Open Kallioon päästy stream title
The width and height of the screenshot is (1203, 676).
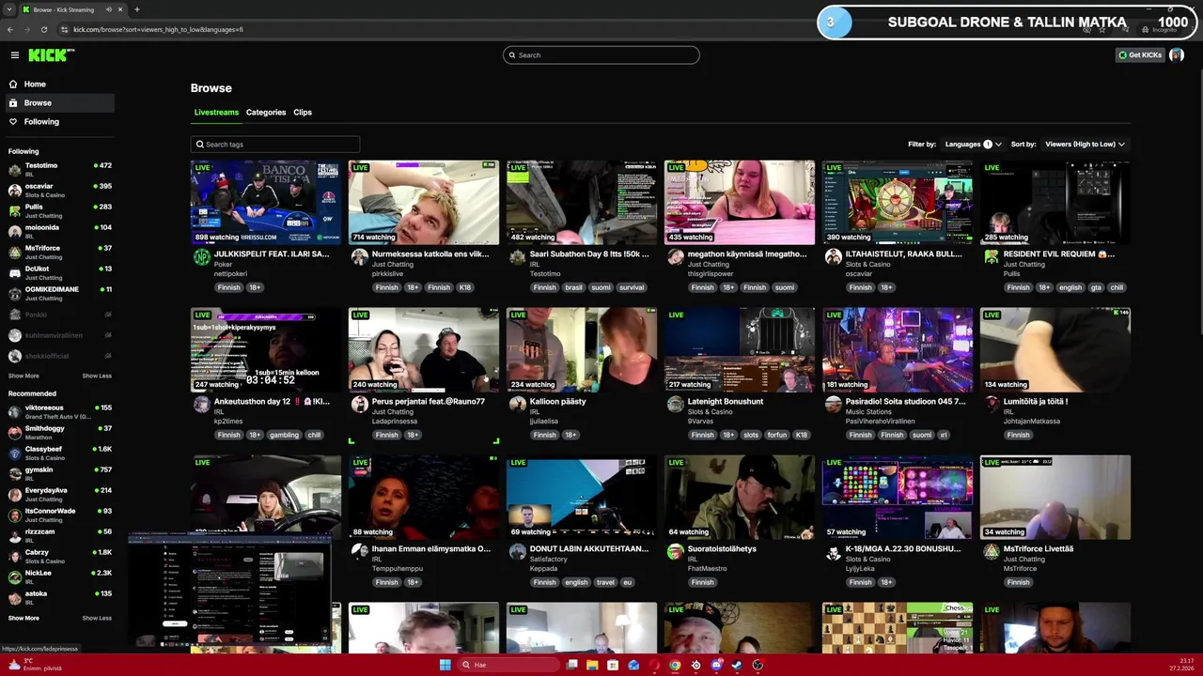tap(557, 402)
